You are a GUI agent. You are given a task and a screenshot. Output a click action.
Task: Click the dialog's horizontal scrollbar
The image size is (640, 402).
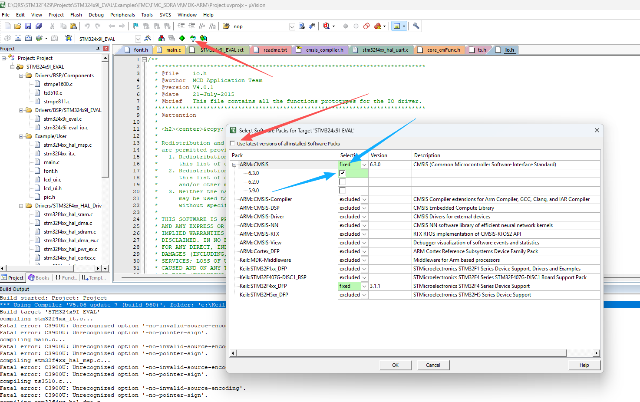[x=401, y=353]
